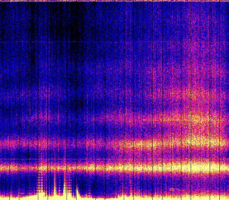Click the small white streak in lower right
Image resolution: width=229 pixels, height=200 pixels.
(x=172, y=189)
